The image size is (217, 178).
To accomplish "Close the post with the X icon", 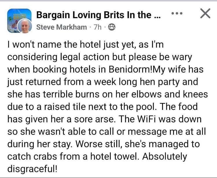I will coord(205,13).
